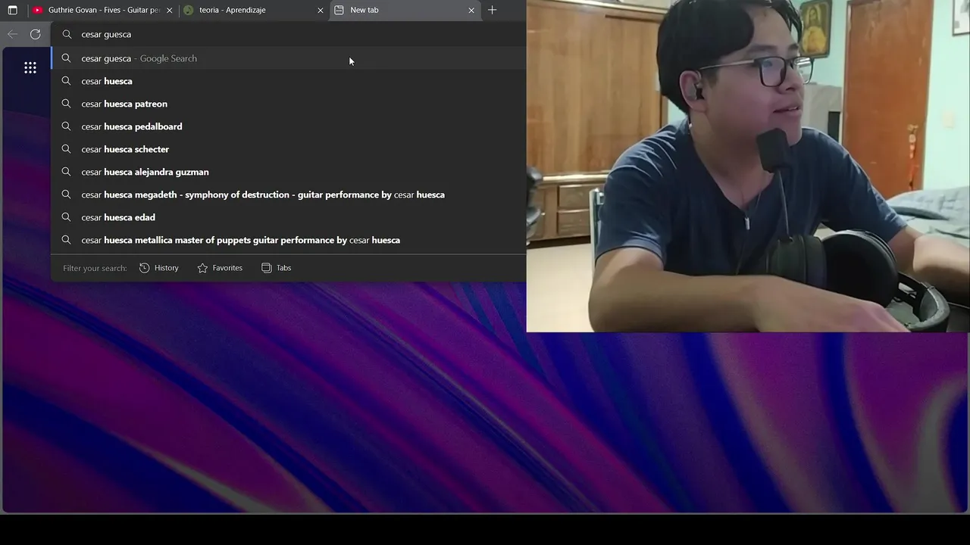Pick cesar huesca patreon suggestion
This screenshot has width=970, height=545.
pyautogui.click(x=288, y=104)
